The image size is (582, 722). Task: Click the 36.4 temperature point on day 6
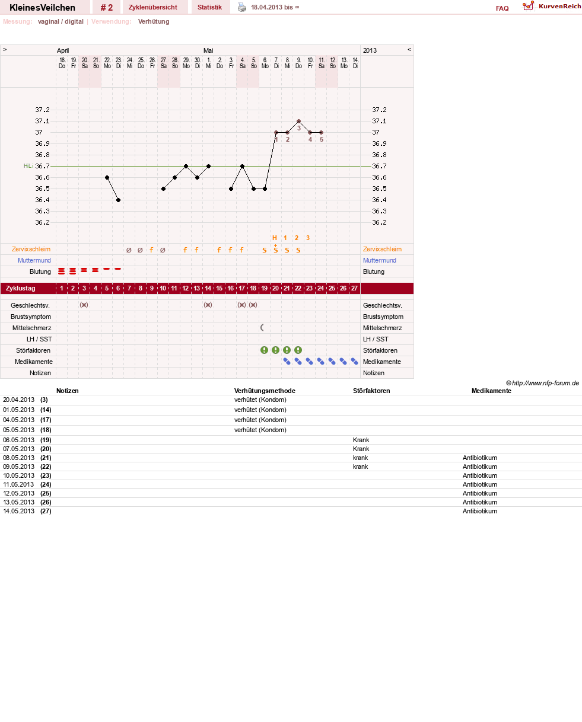click(118, 200)
